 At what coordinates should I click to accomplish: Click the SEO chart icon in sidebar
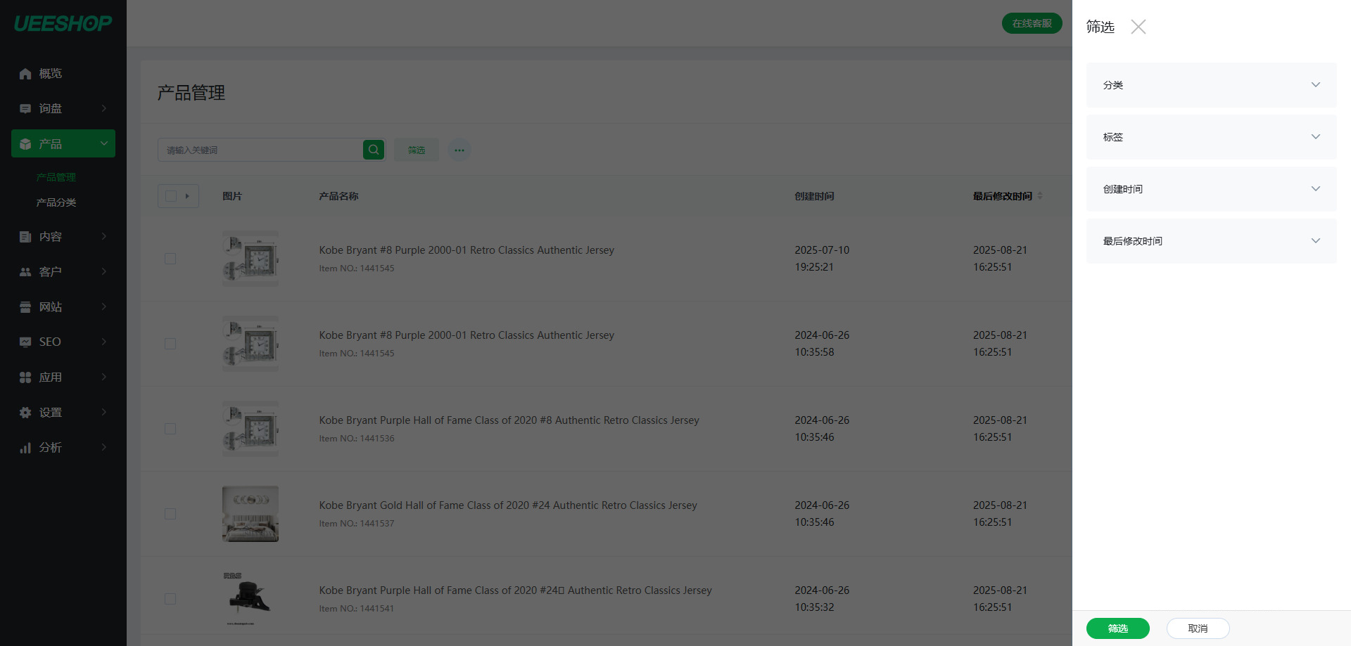click(x=25, y=342)
